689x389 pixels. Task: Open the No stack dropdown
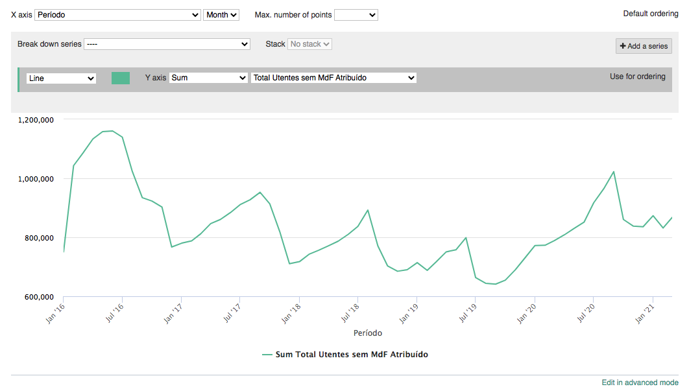click(309, 44)
